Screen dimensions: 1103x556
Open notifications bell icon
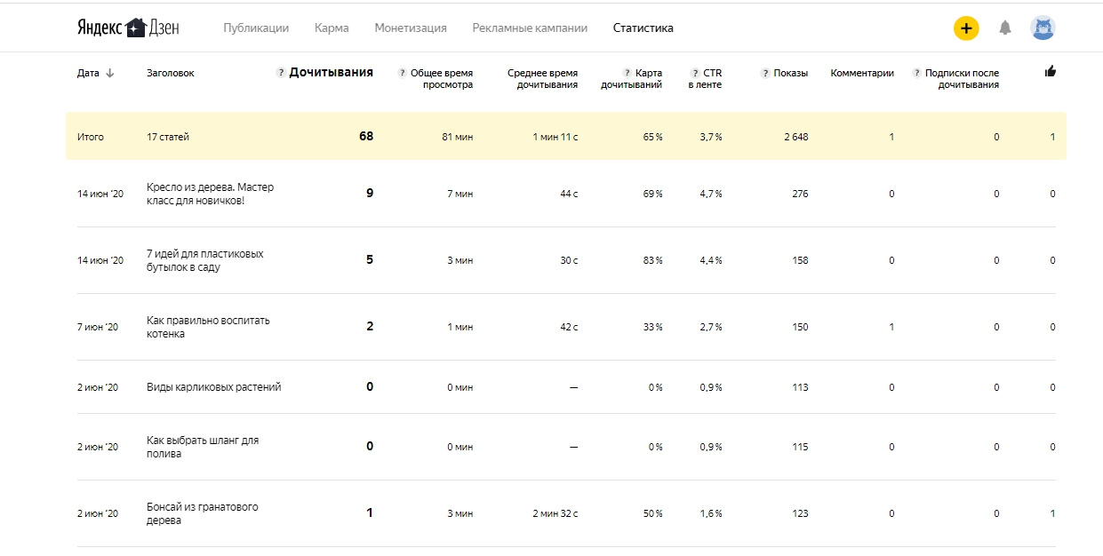(x=1005, y=28)
